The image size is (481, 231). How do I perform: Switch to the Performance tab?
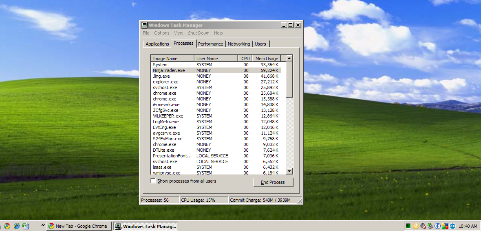click(x=211, y=44)
